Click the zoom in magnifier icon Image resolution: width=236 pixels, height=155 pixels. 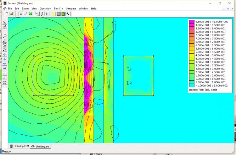[x=5, y=36]
